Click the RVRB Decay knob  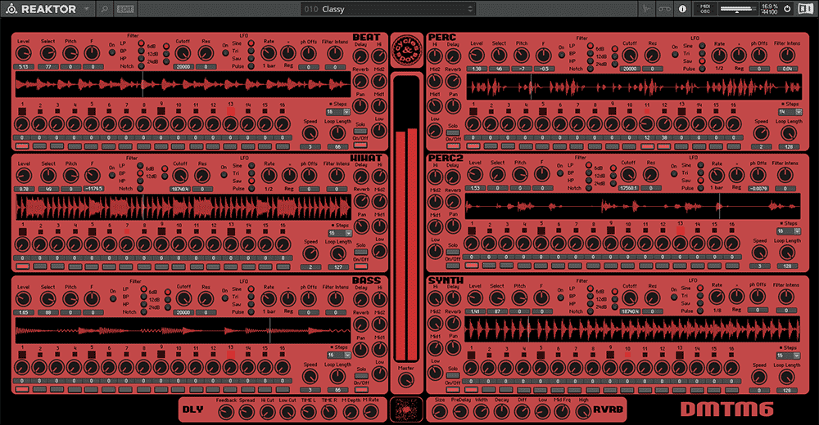pyautogui.click(x=501, y=412)
